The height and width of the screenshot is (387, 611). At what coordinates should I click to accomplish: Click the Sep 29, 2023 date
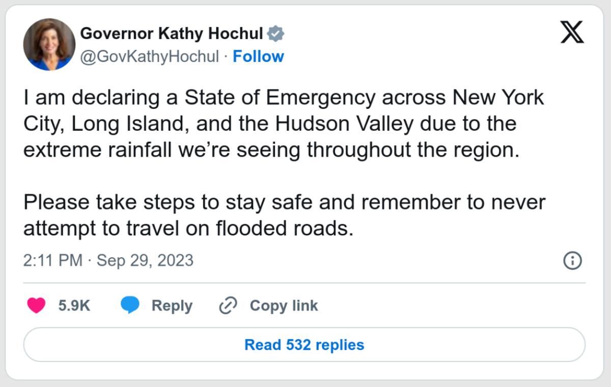point(145,261)
